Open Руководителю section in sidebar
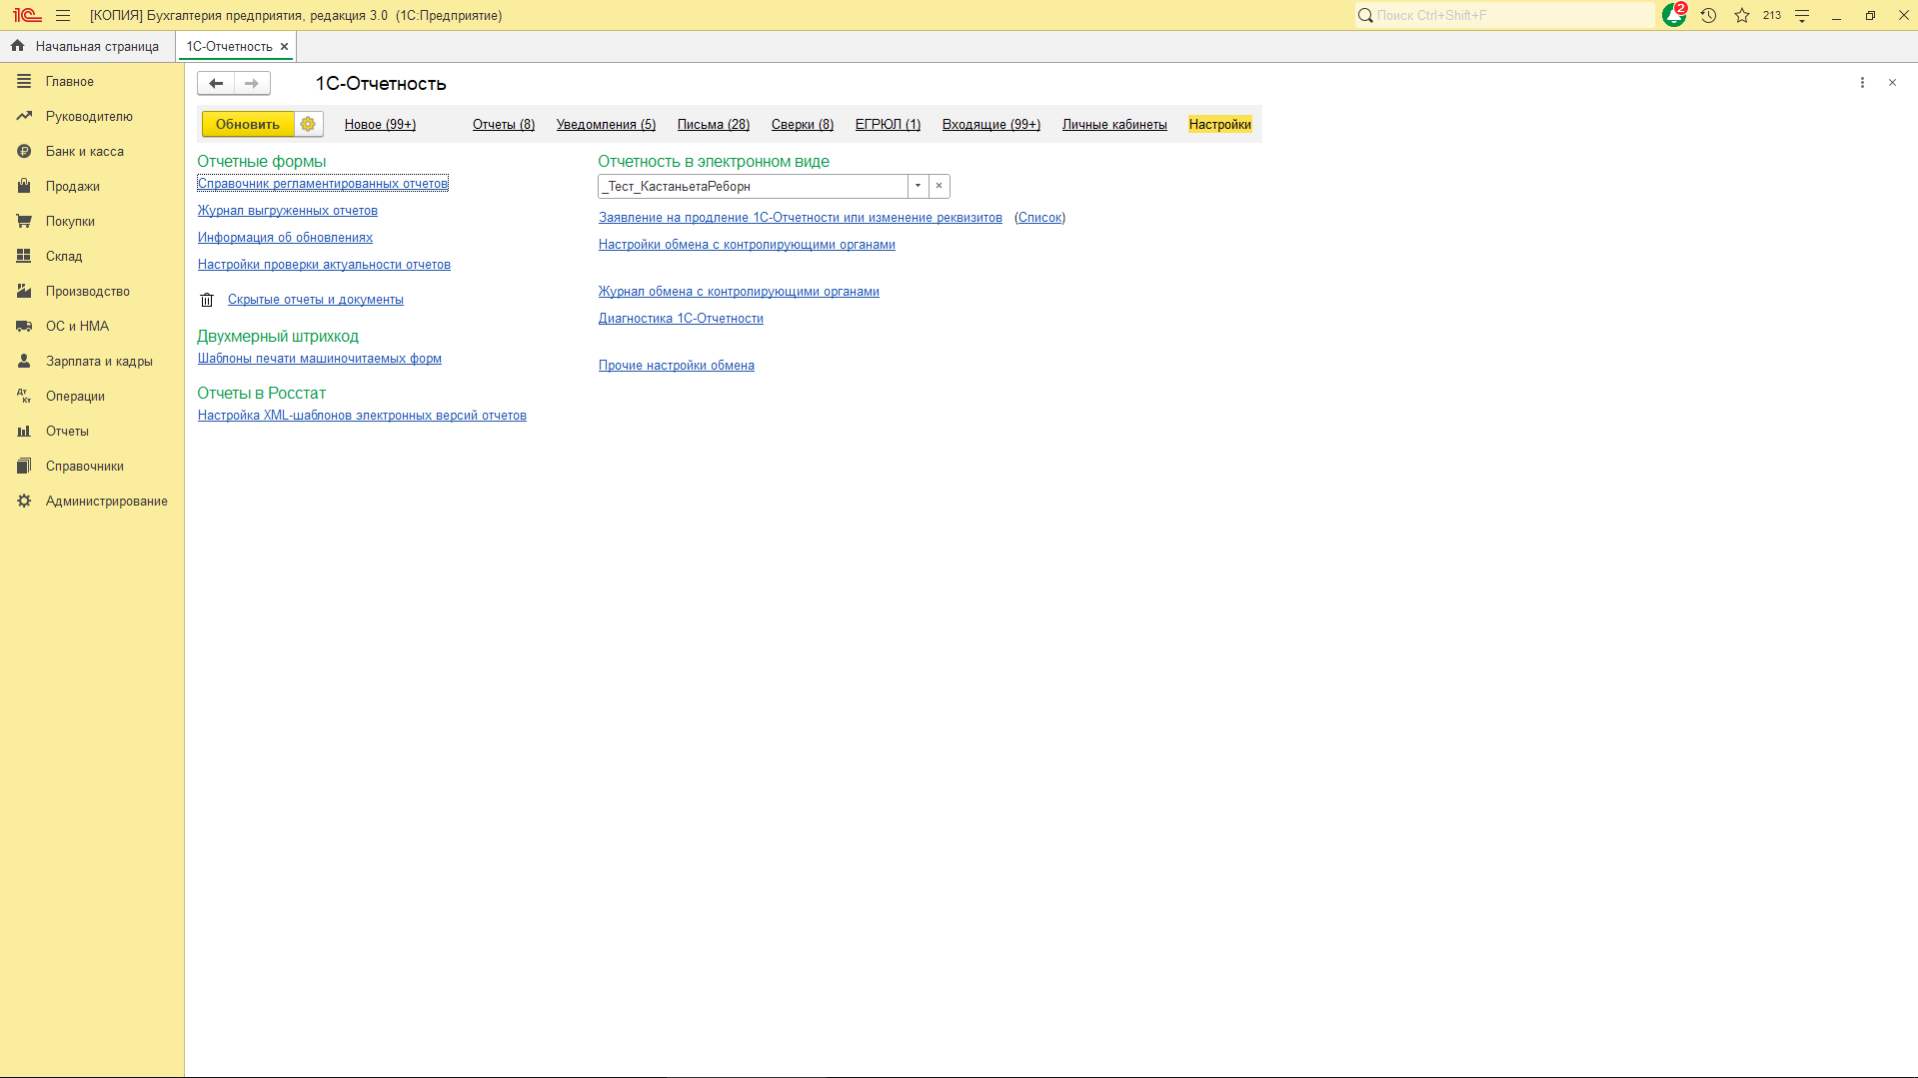The image size is (1918, 1078). point(89,116)
